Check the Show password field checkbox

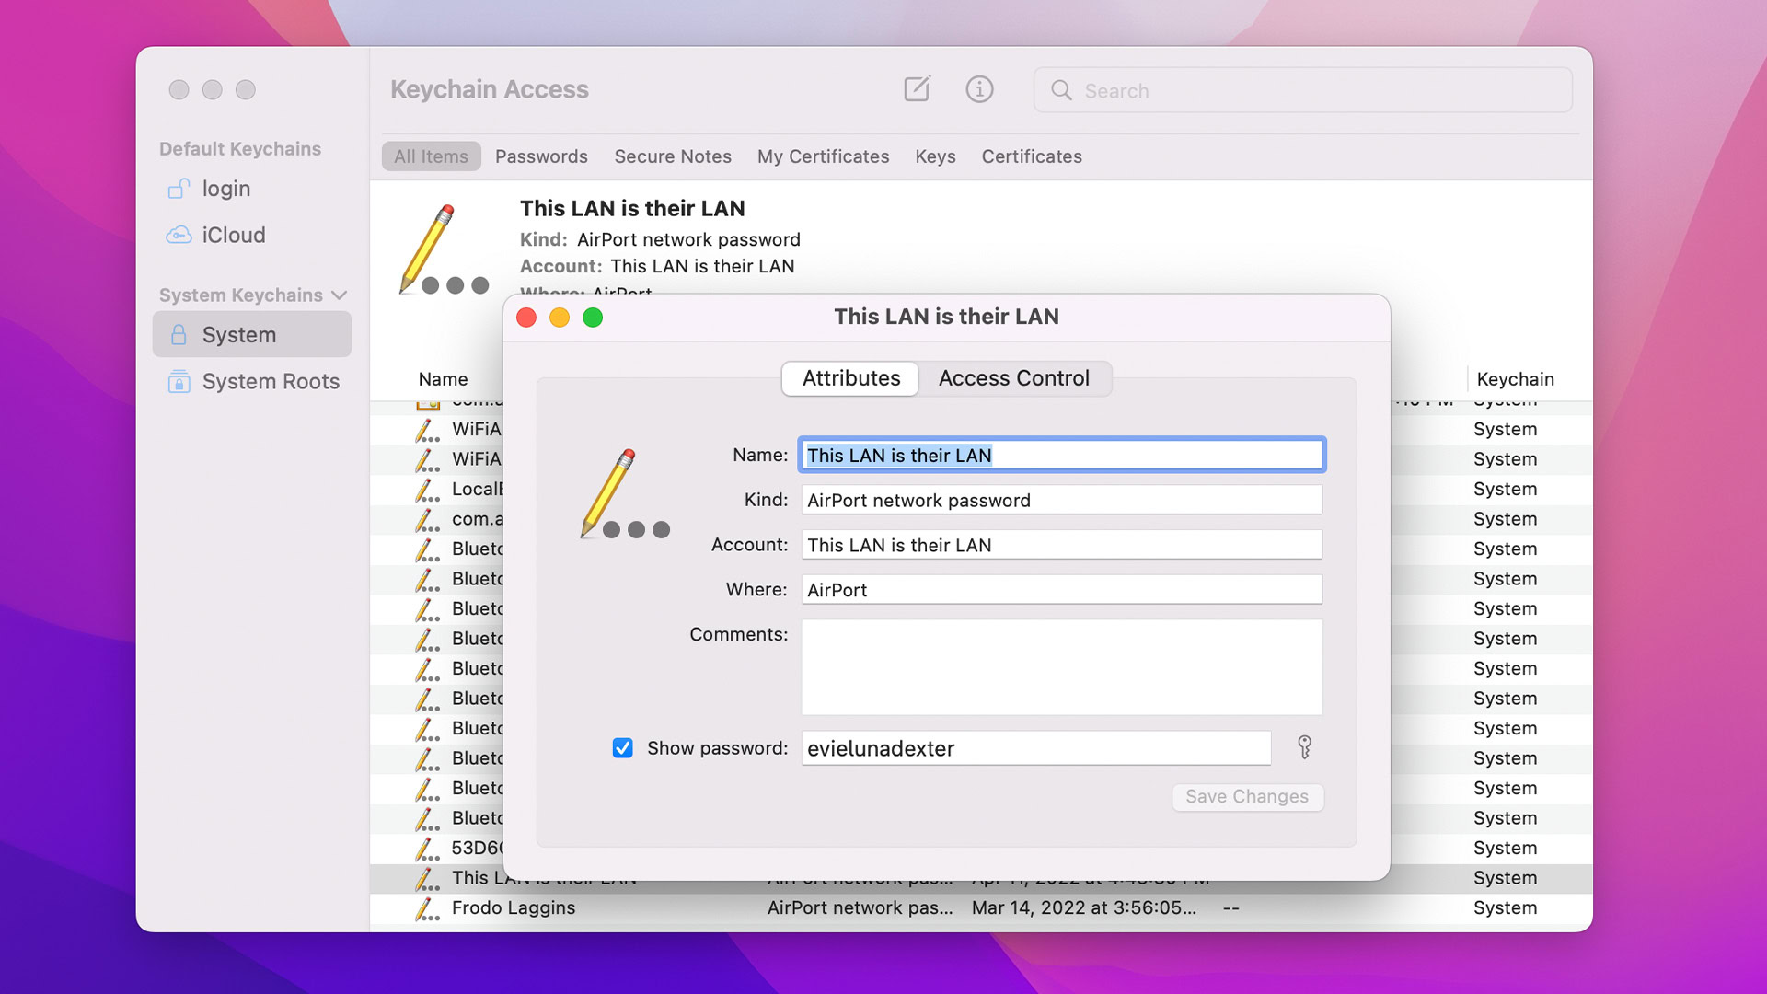coord(622,747)
